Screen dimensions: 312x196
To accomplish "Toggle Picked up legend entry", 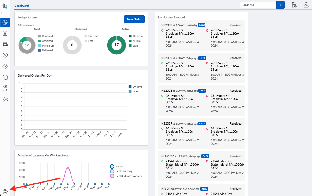I will tap(46, 46).
